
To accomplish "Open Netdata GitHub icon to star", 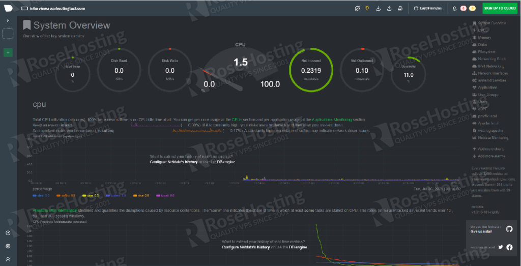I will coord(509,229).
